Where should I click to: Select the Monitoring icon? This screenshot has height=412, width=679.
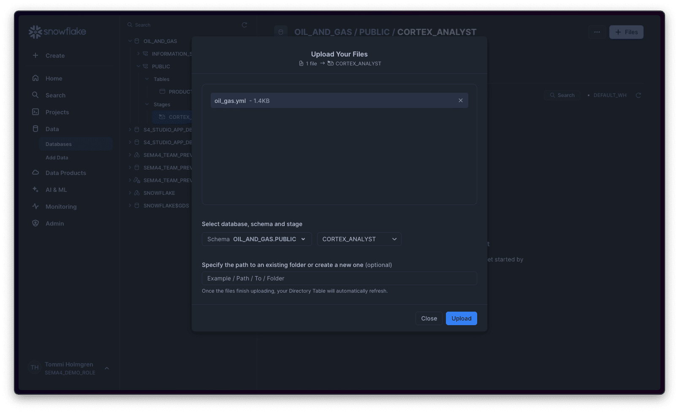(35, 206)
